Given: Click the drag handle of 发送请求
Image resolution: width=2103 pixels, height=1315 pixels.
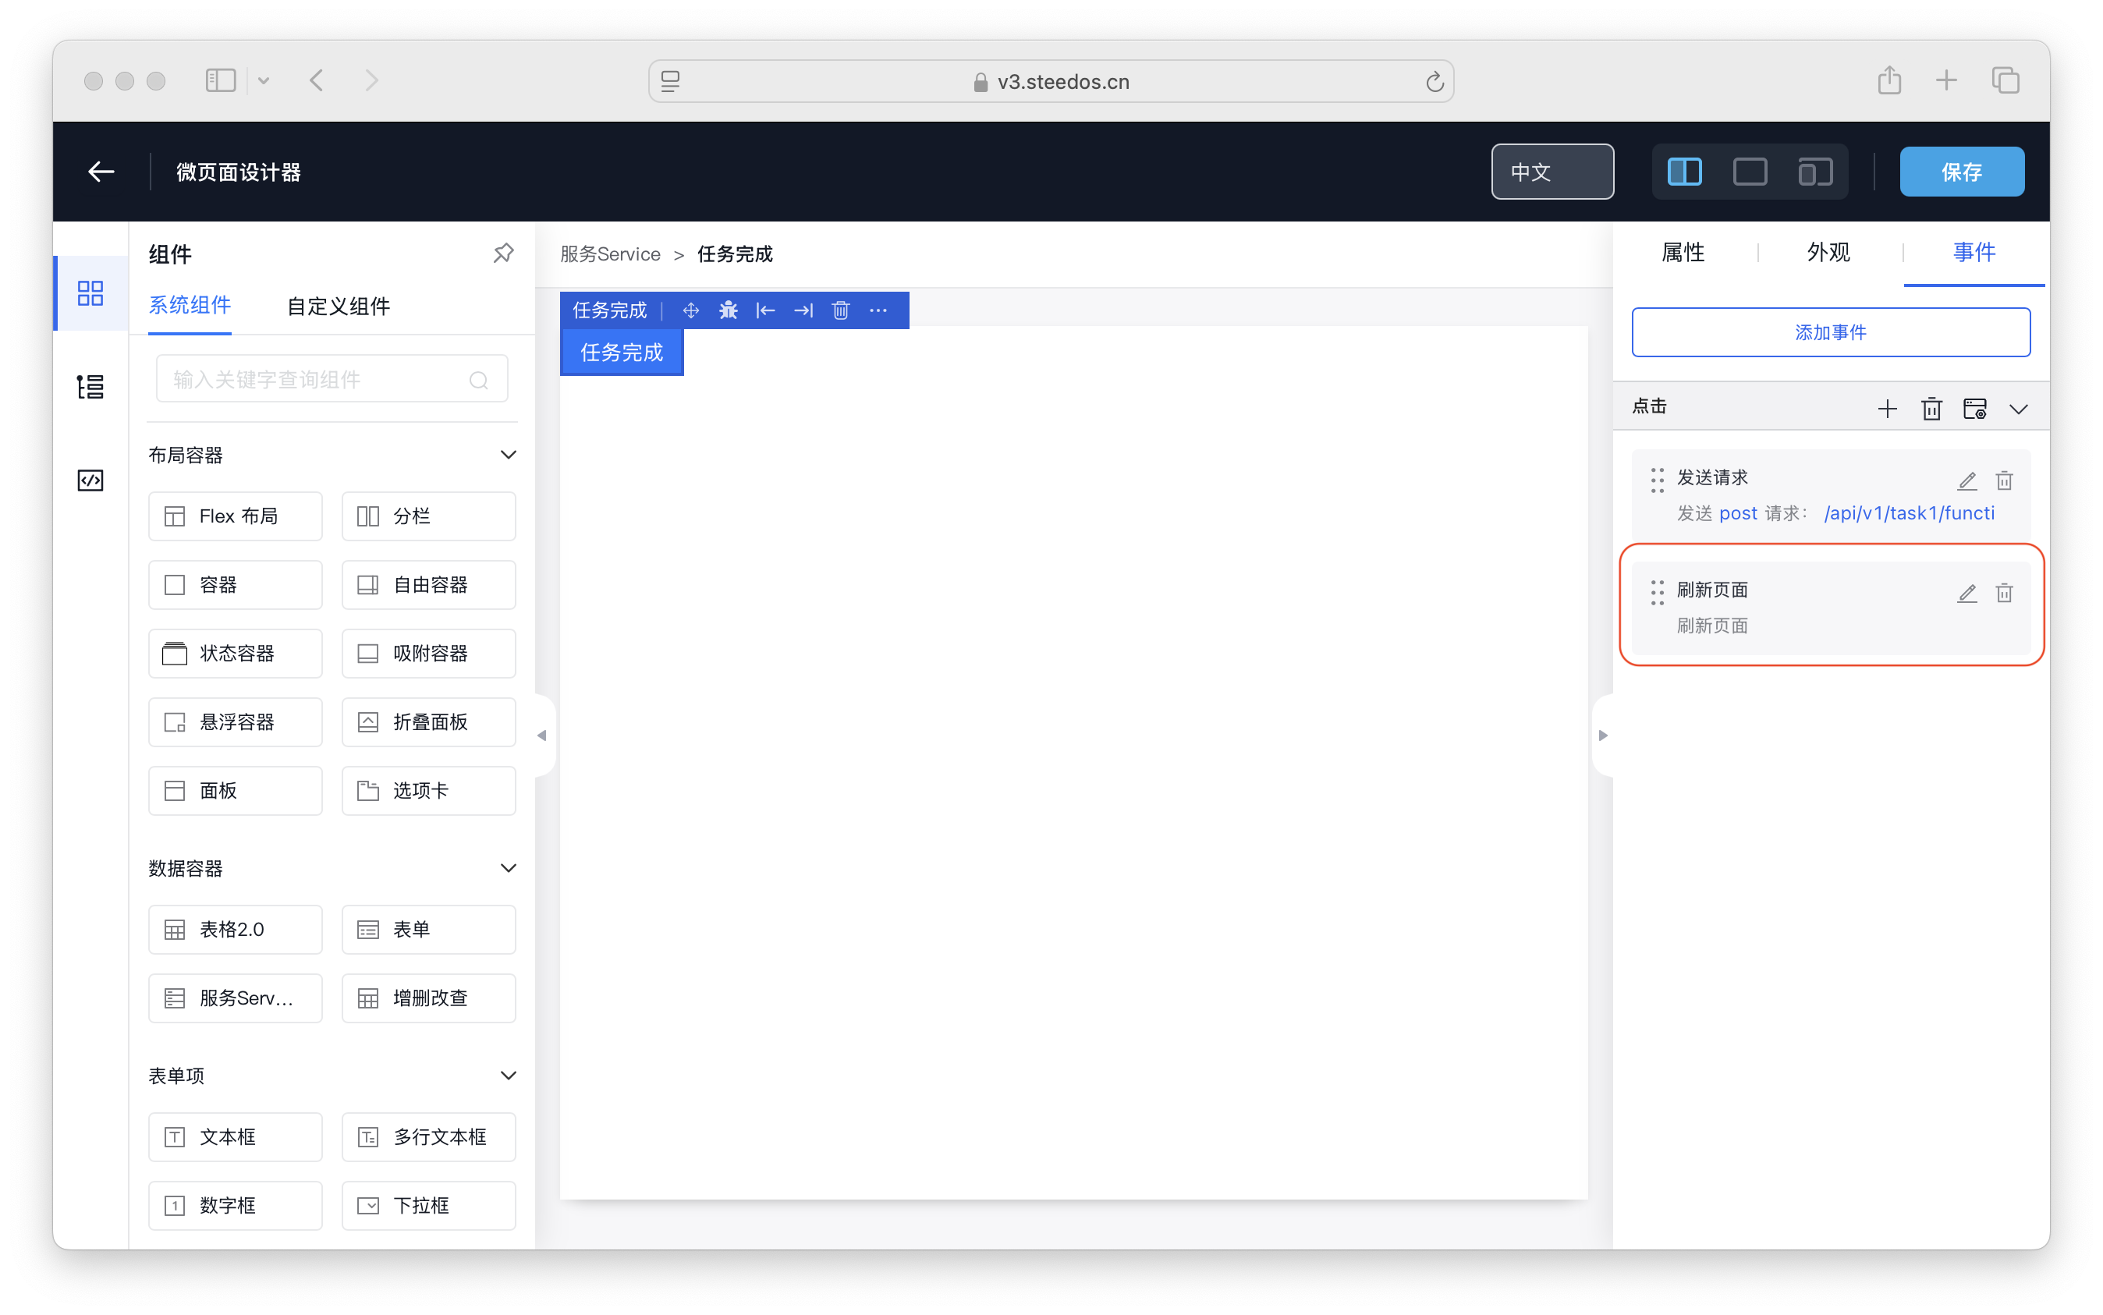Looking at the screenshot, I should 1657,481.
